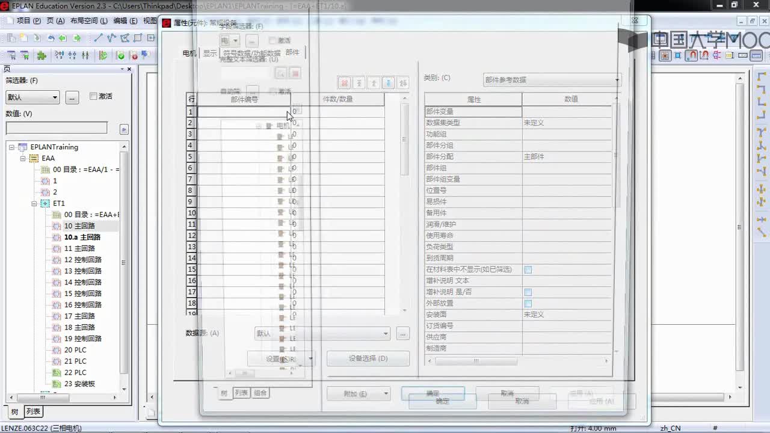Collapse the EAA tree node

(23, 158)
